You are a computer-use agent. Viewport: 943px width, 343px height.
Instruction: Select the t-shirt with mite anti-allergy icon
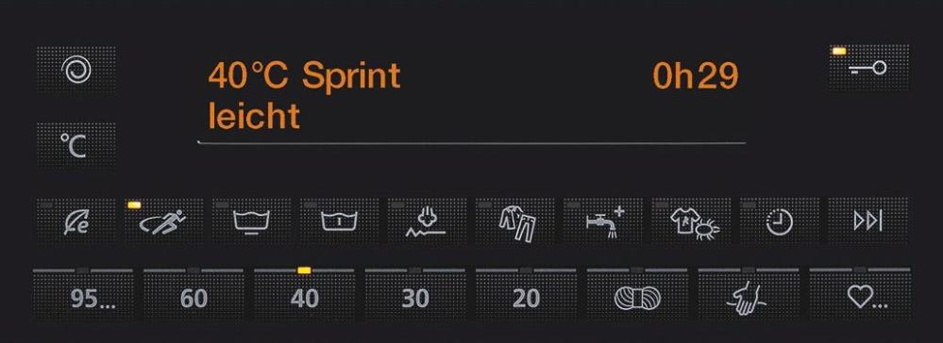tap(691, 220)
